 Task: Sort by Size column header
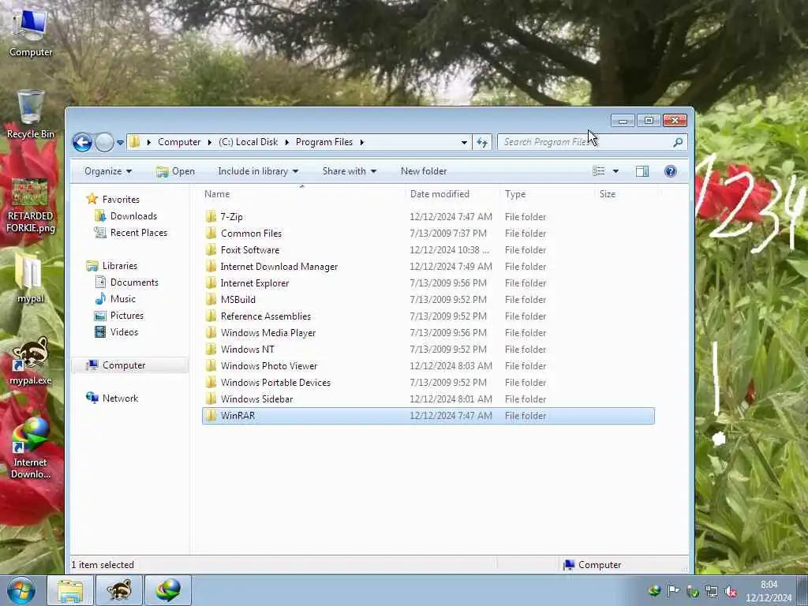[x=627, y=194]
